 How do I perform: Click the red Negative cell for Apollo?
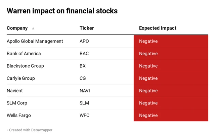[171, 41]
